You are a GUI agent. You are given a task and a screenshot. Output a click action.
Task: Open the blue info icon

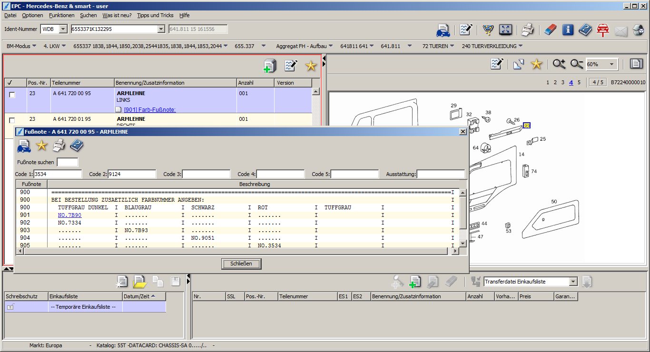568,30
